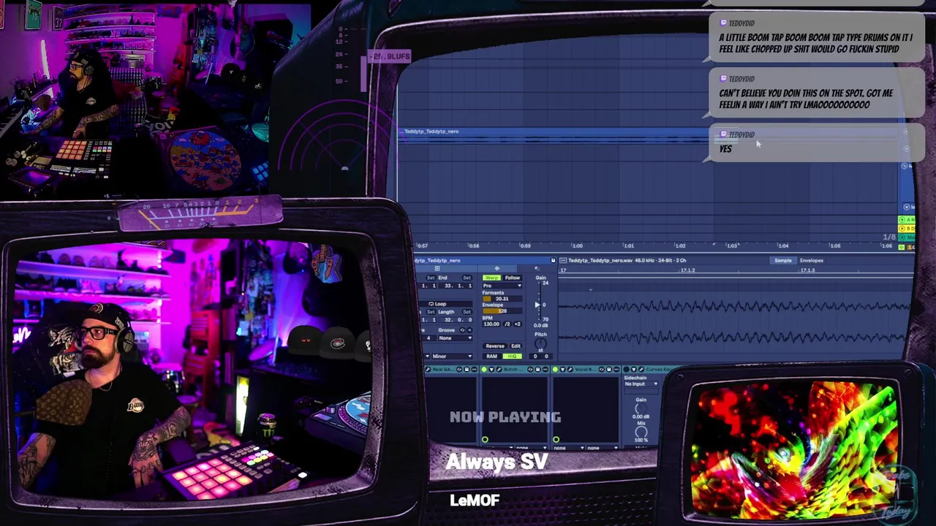Toggle the HiQ button

513,357
